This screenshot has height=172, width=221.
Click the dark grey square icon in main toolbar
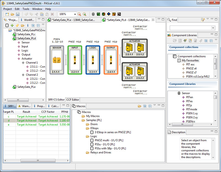(x=119, y=14)
